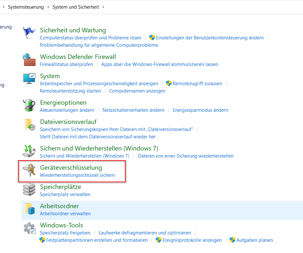Viewport: 303px width, 253px height.
Task: Click Energiesparmodus ändern
Action: 201,110
